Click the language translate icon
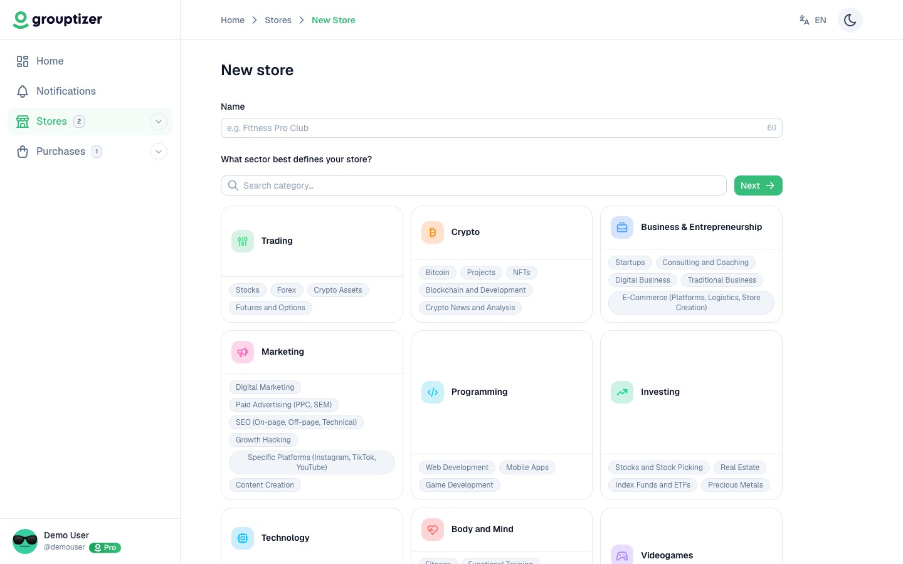 click(804, 20)
